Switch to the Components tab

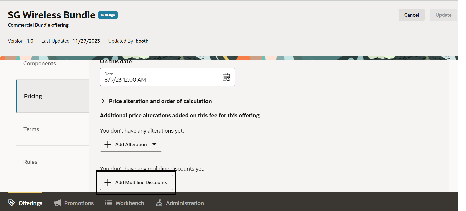40,64
